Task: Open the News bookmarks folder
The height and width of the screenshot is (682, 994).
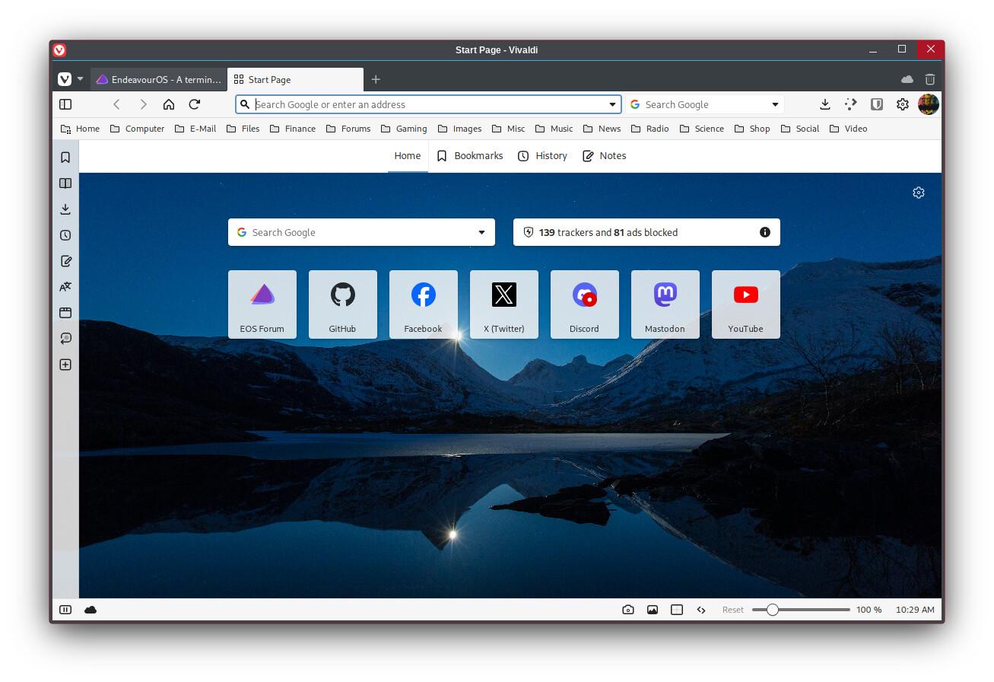Action: point(602,129)
